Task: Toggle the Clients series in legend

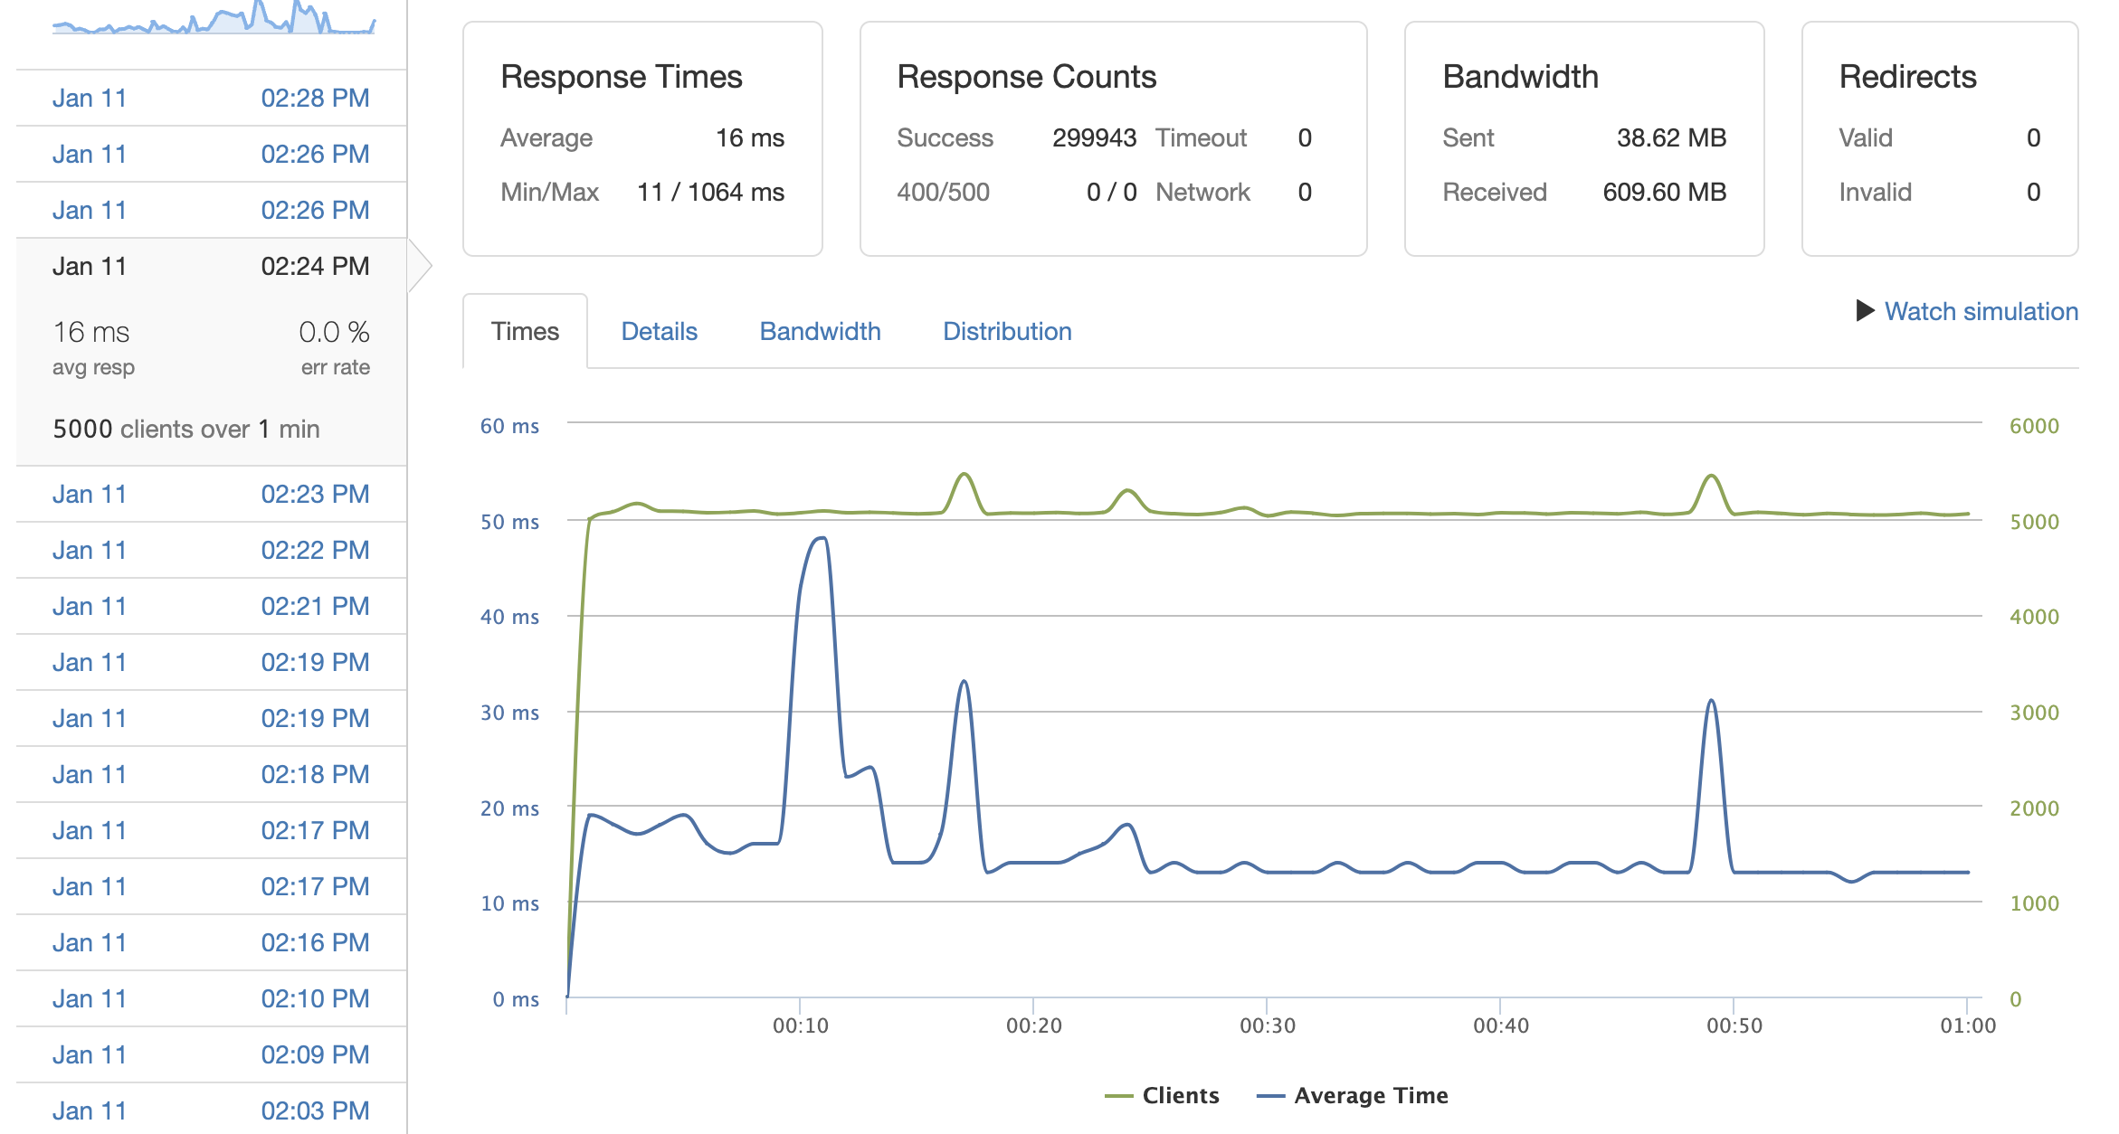Action: [1180, 1095]
